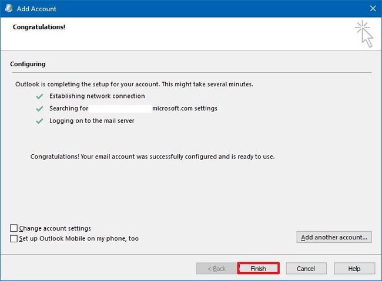Click the microsoft.com settings search text
This screenshot has height=281, width=382.
185,109
